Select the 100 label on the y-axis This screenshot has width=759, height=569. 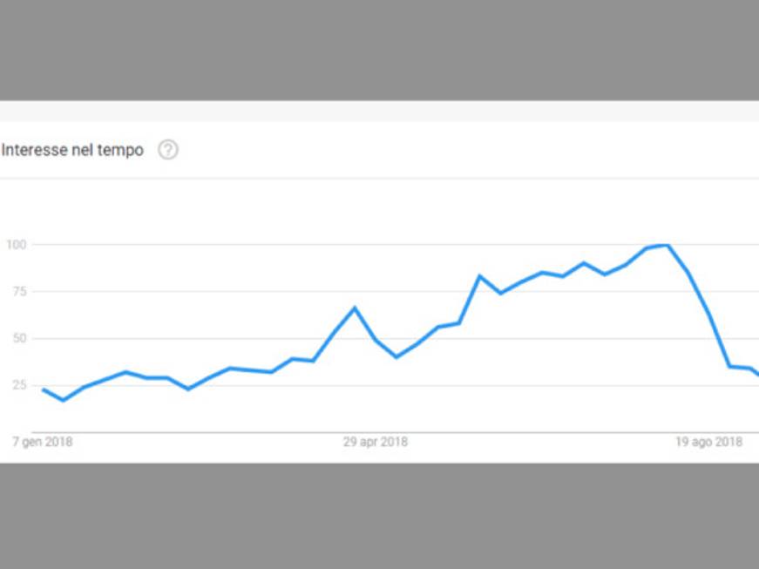pyautogui.click(x=16, y=245)
